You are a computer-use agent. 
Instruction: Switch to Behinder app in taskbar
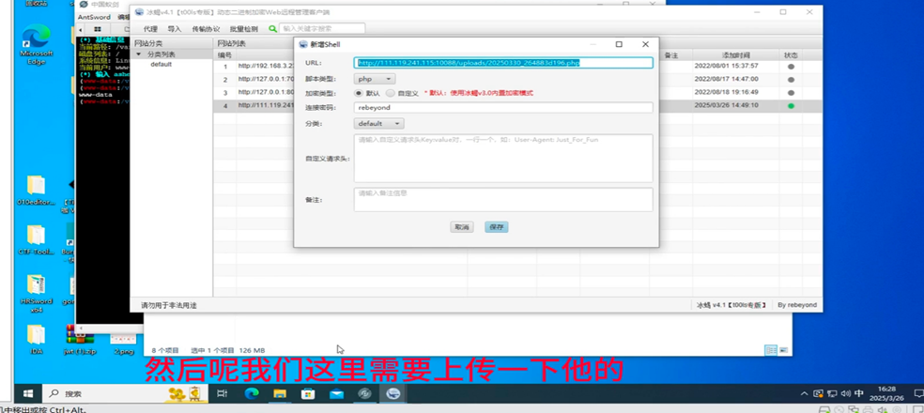(393, 393)
